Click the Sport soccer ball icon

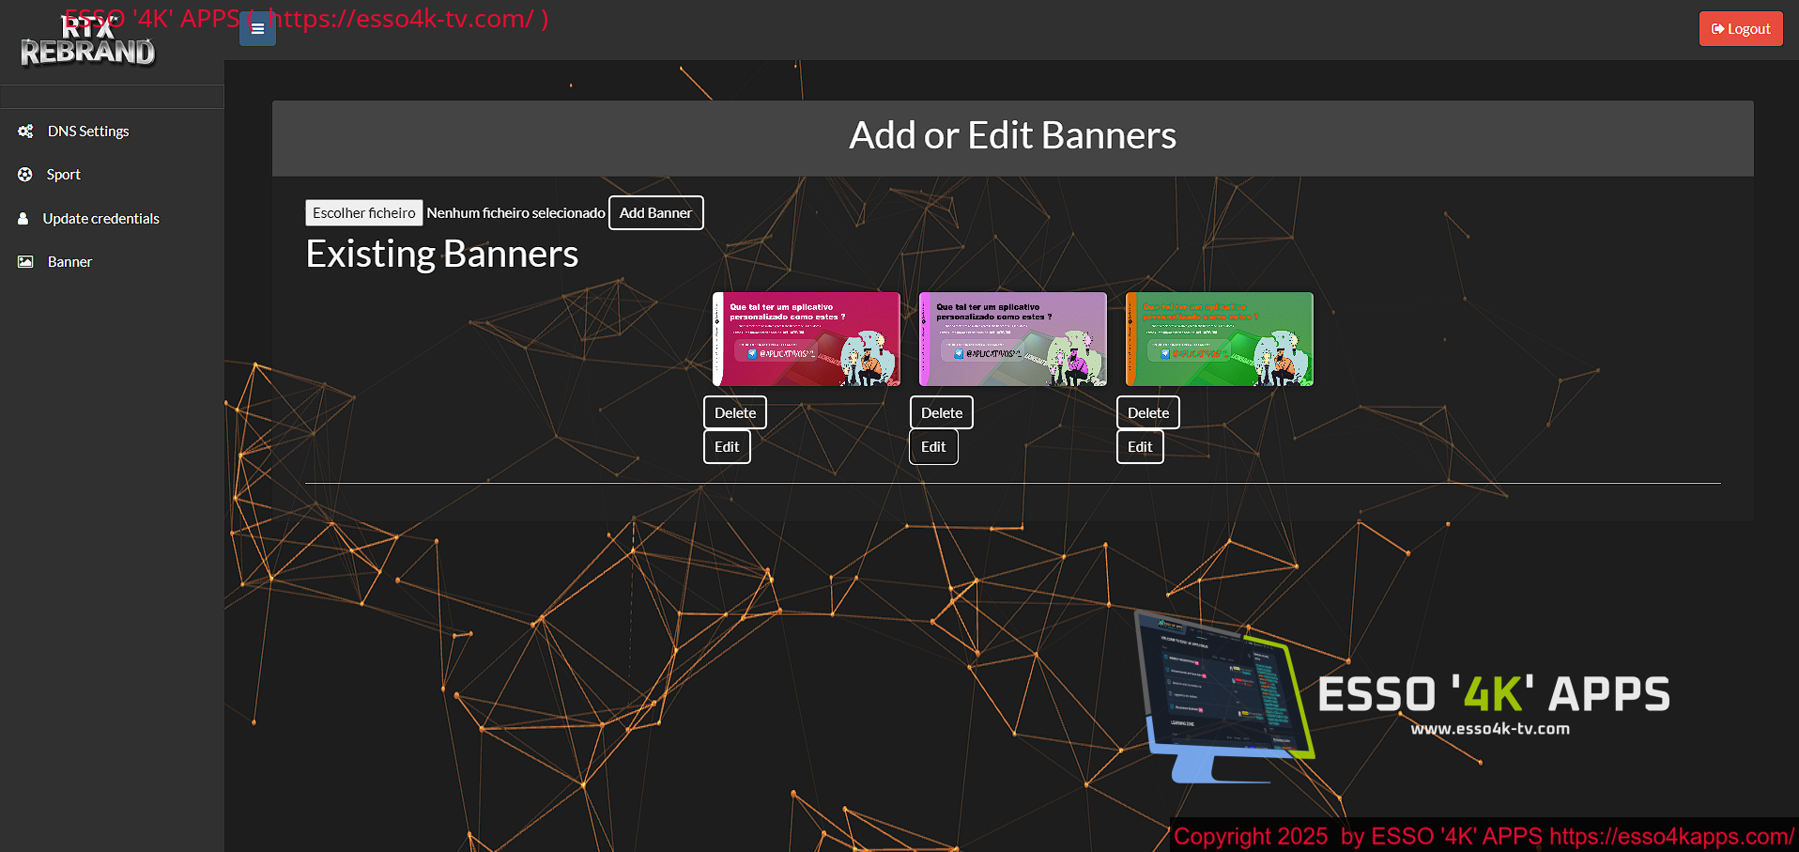[x=25, y=175]
